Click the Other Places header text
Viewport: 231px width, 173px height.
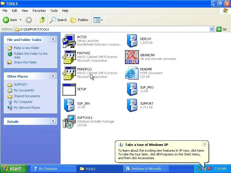pos(18,76)
